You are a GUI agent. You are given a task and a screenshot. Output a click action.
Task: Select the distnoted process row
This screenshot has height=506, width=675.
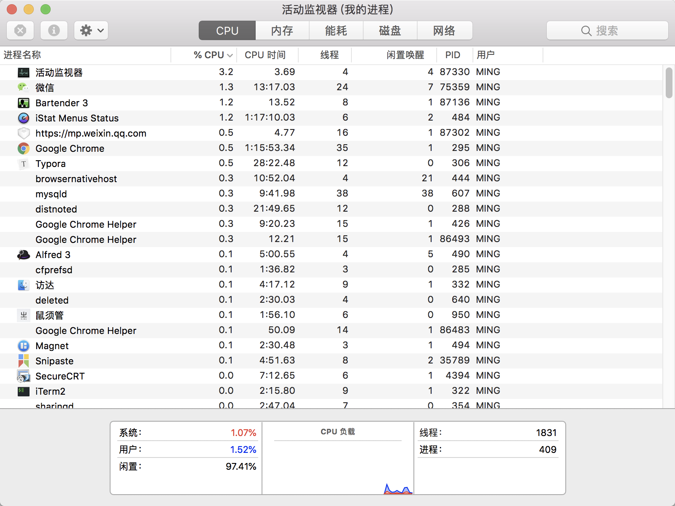331,209
